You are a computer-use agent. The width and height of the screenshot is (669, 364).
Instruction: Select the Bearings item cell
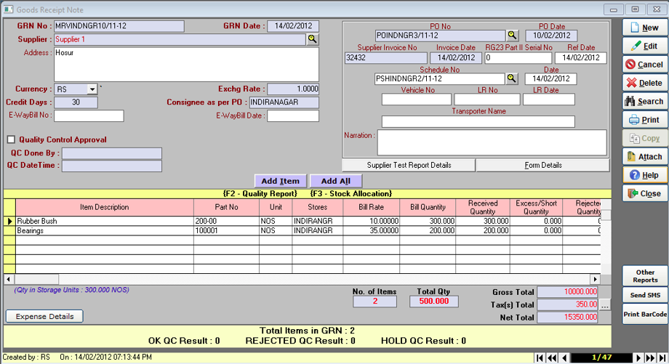[105, 230]
